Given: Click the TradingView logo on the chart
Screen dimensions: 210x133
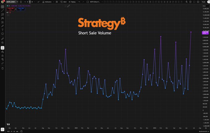Looking at the screenshot, I should (8, 124).
